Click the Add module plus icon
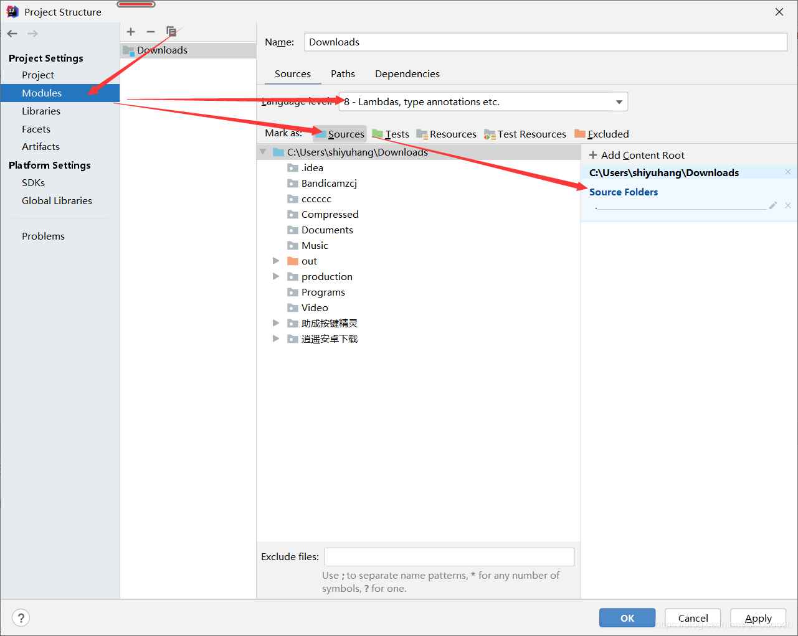 click(x=131, y=32)
